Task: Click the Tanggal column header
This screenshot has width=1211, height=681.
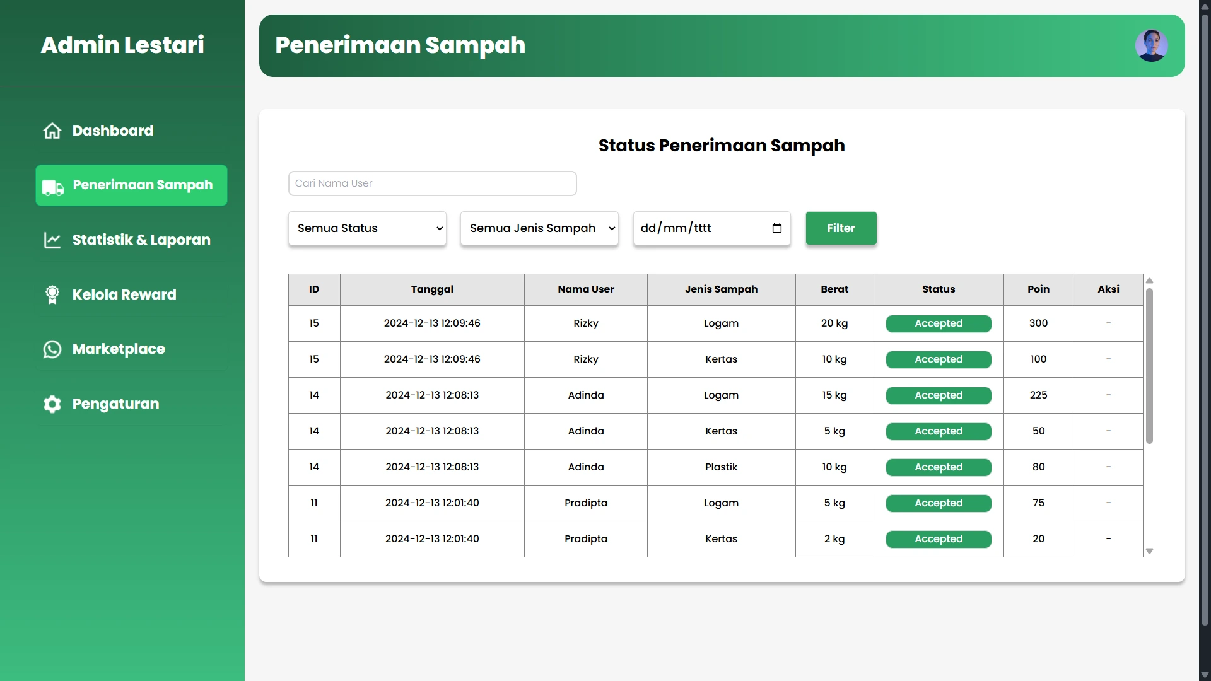Action: pyautogui.click(x=432, y=289)
